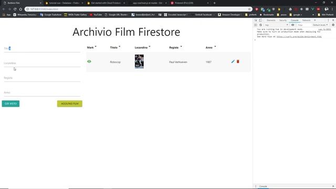Image resolution: width=336 pixels, height=189 pixels.
Task: Sort table by Locandina column arrow
Action: pyautogui.click(x=150, y=47)
